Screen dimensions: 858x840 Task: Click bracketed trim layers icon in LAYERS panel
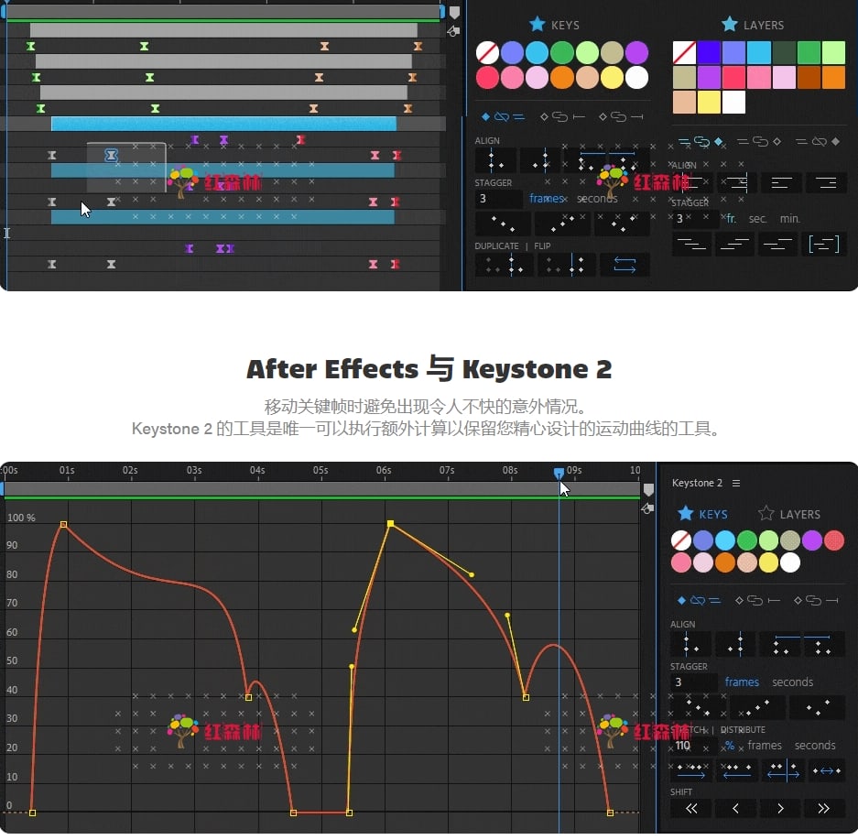(823, 244)
